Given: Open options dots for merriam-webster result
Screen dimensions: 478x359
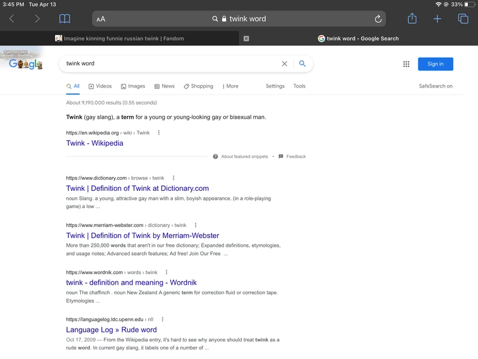Looking at the screenshot, I should (196, 225).
